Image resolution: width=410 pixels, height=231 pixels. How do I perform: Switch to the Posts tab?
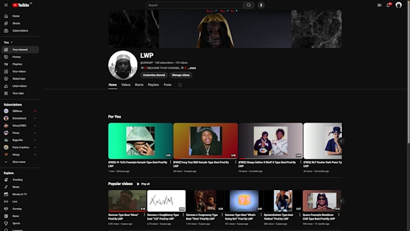tap(168, 85)
